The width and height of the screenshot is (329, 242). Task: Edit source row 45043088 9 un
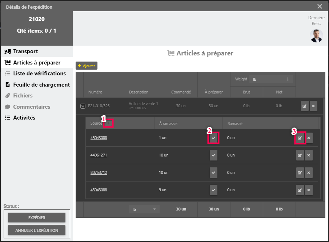pos(300,190)
